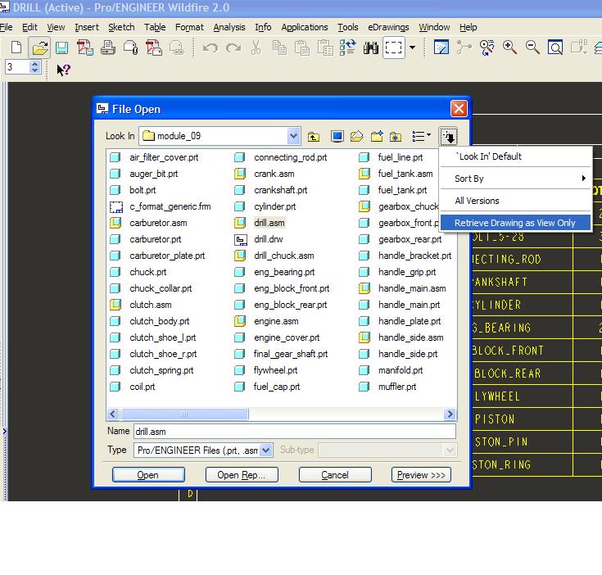Choose All Versions from the popup menu
The width and height of the screenshot is (602, 575).
pyautogui.click(x=515, y=201)
